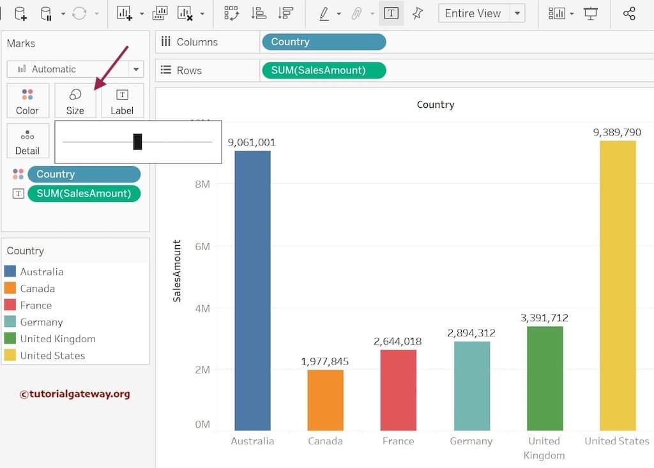Open the Marks type dropdown showing Automatic

(75, 69)
